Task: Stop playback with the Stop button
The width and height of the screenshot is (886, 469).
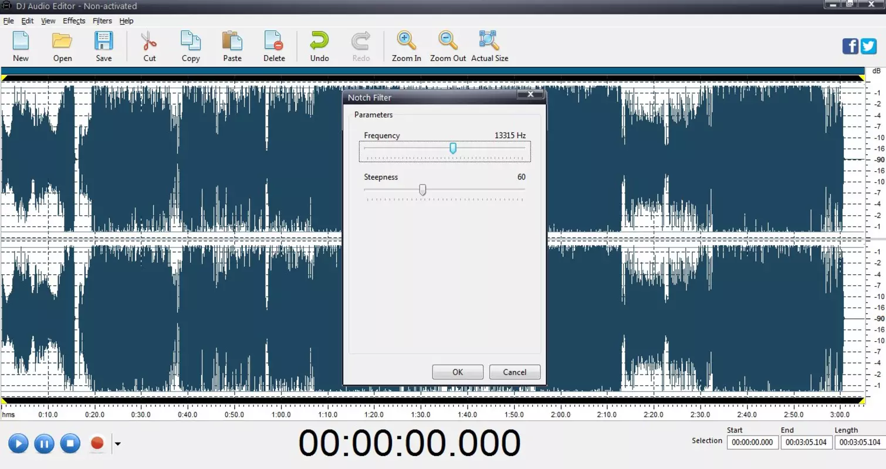Action: tap(70, 443)
